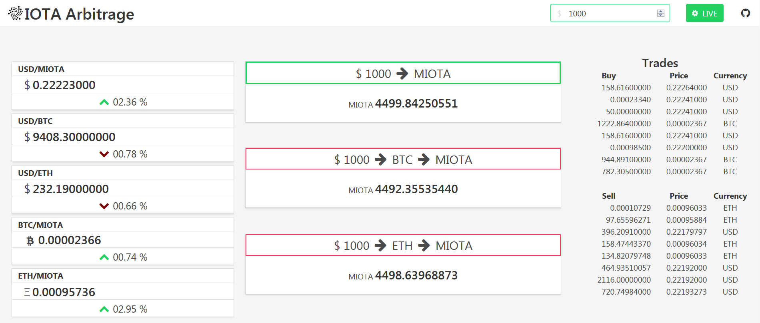Open the GitHub repository icon
This screenshot has width=760, height=323.
(x=746, y=13)
